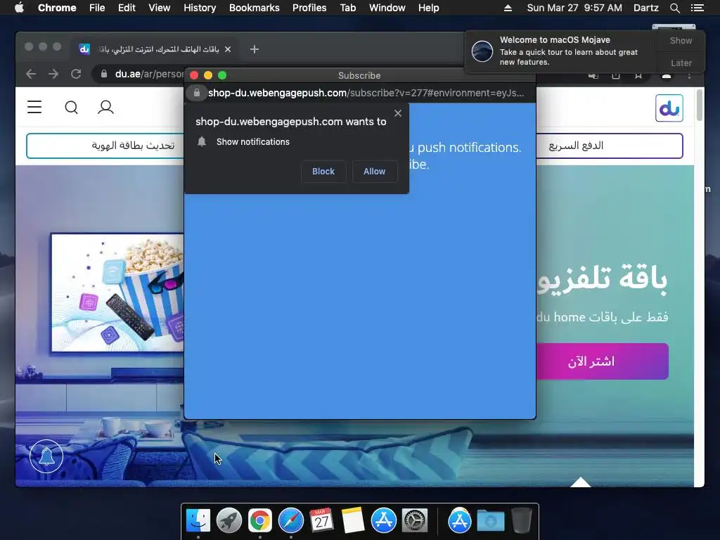The height and width of the screenshot is (540, 720).
Task: Open the Bookmarks menu
Action: (x=255, y=8)
